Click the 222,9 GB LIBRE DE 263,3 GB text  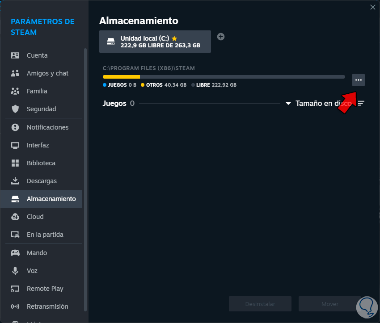160,45
